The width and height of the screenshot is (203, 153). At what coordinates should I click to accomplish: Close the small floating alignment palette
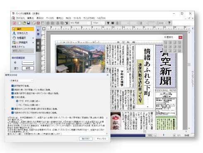click(x=180, y=37)
